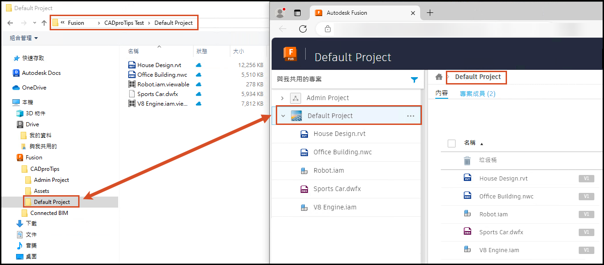Click the browser profile avatar icon
This screenshot has width=604, height=265.
pyautogui.click(x=279, y=13)
